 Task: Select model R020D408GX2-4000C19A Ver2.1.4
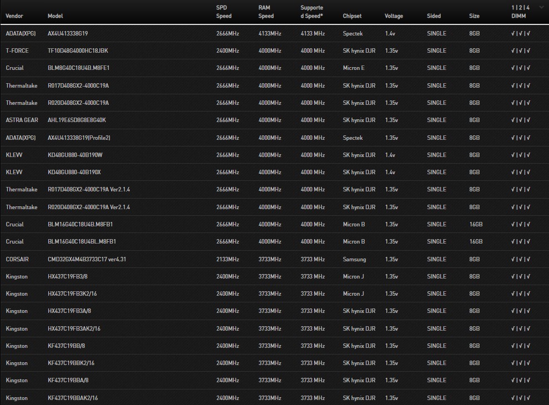[89, 207]
